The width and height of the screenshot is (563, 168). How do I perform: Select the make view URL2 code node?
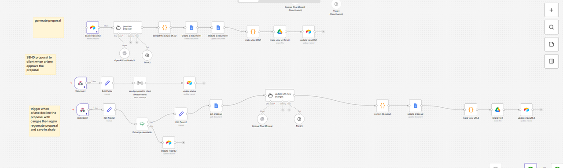click(x=471, y=110)
